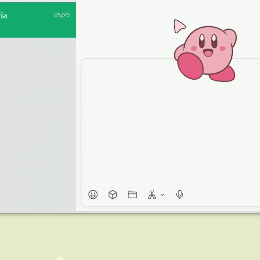Select the highlighted conversation dated 05/29
This screenshot has width=260, height=260.
[38, 20]
